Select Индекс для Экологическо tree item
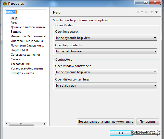 29,36
